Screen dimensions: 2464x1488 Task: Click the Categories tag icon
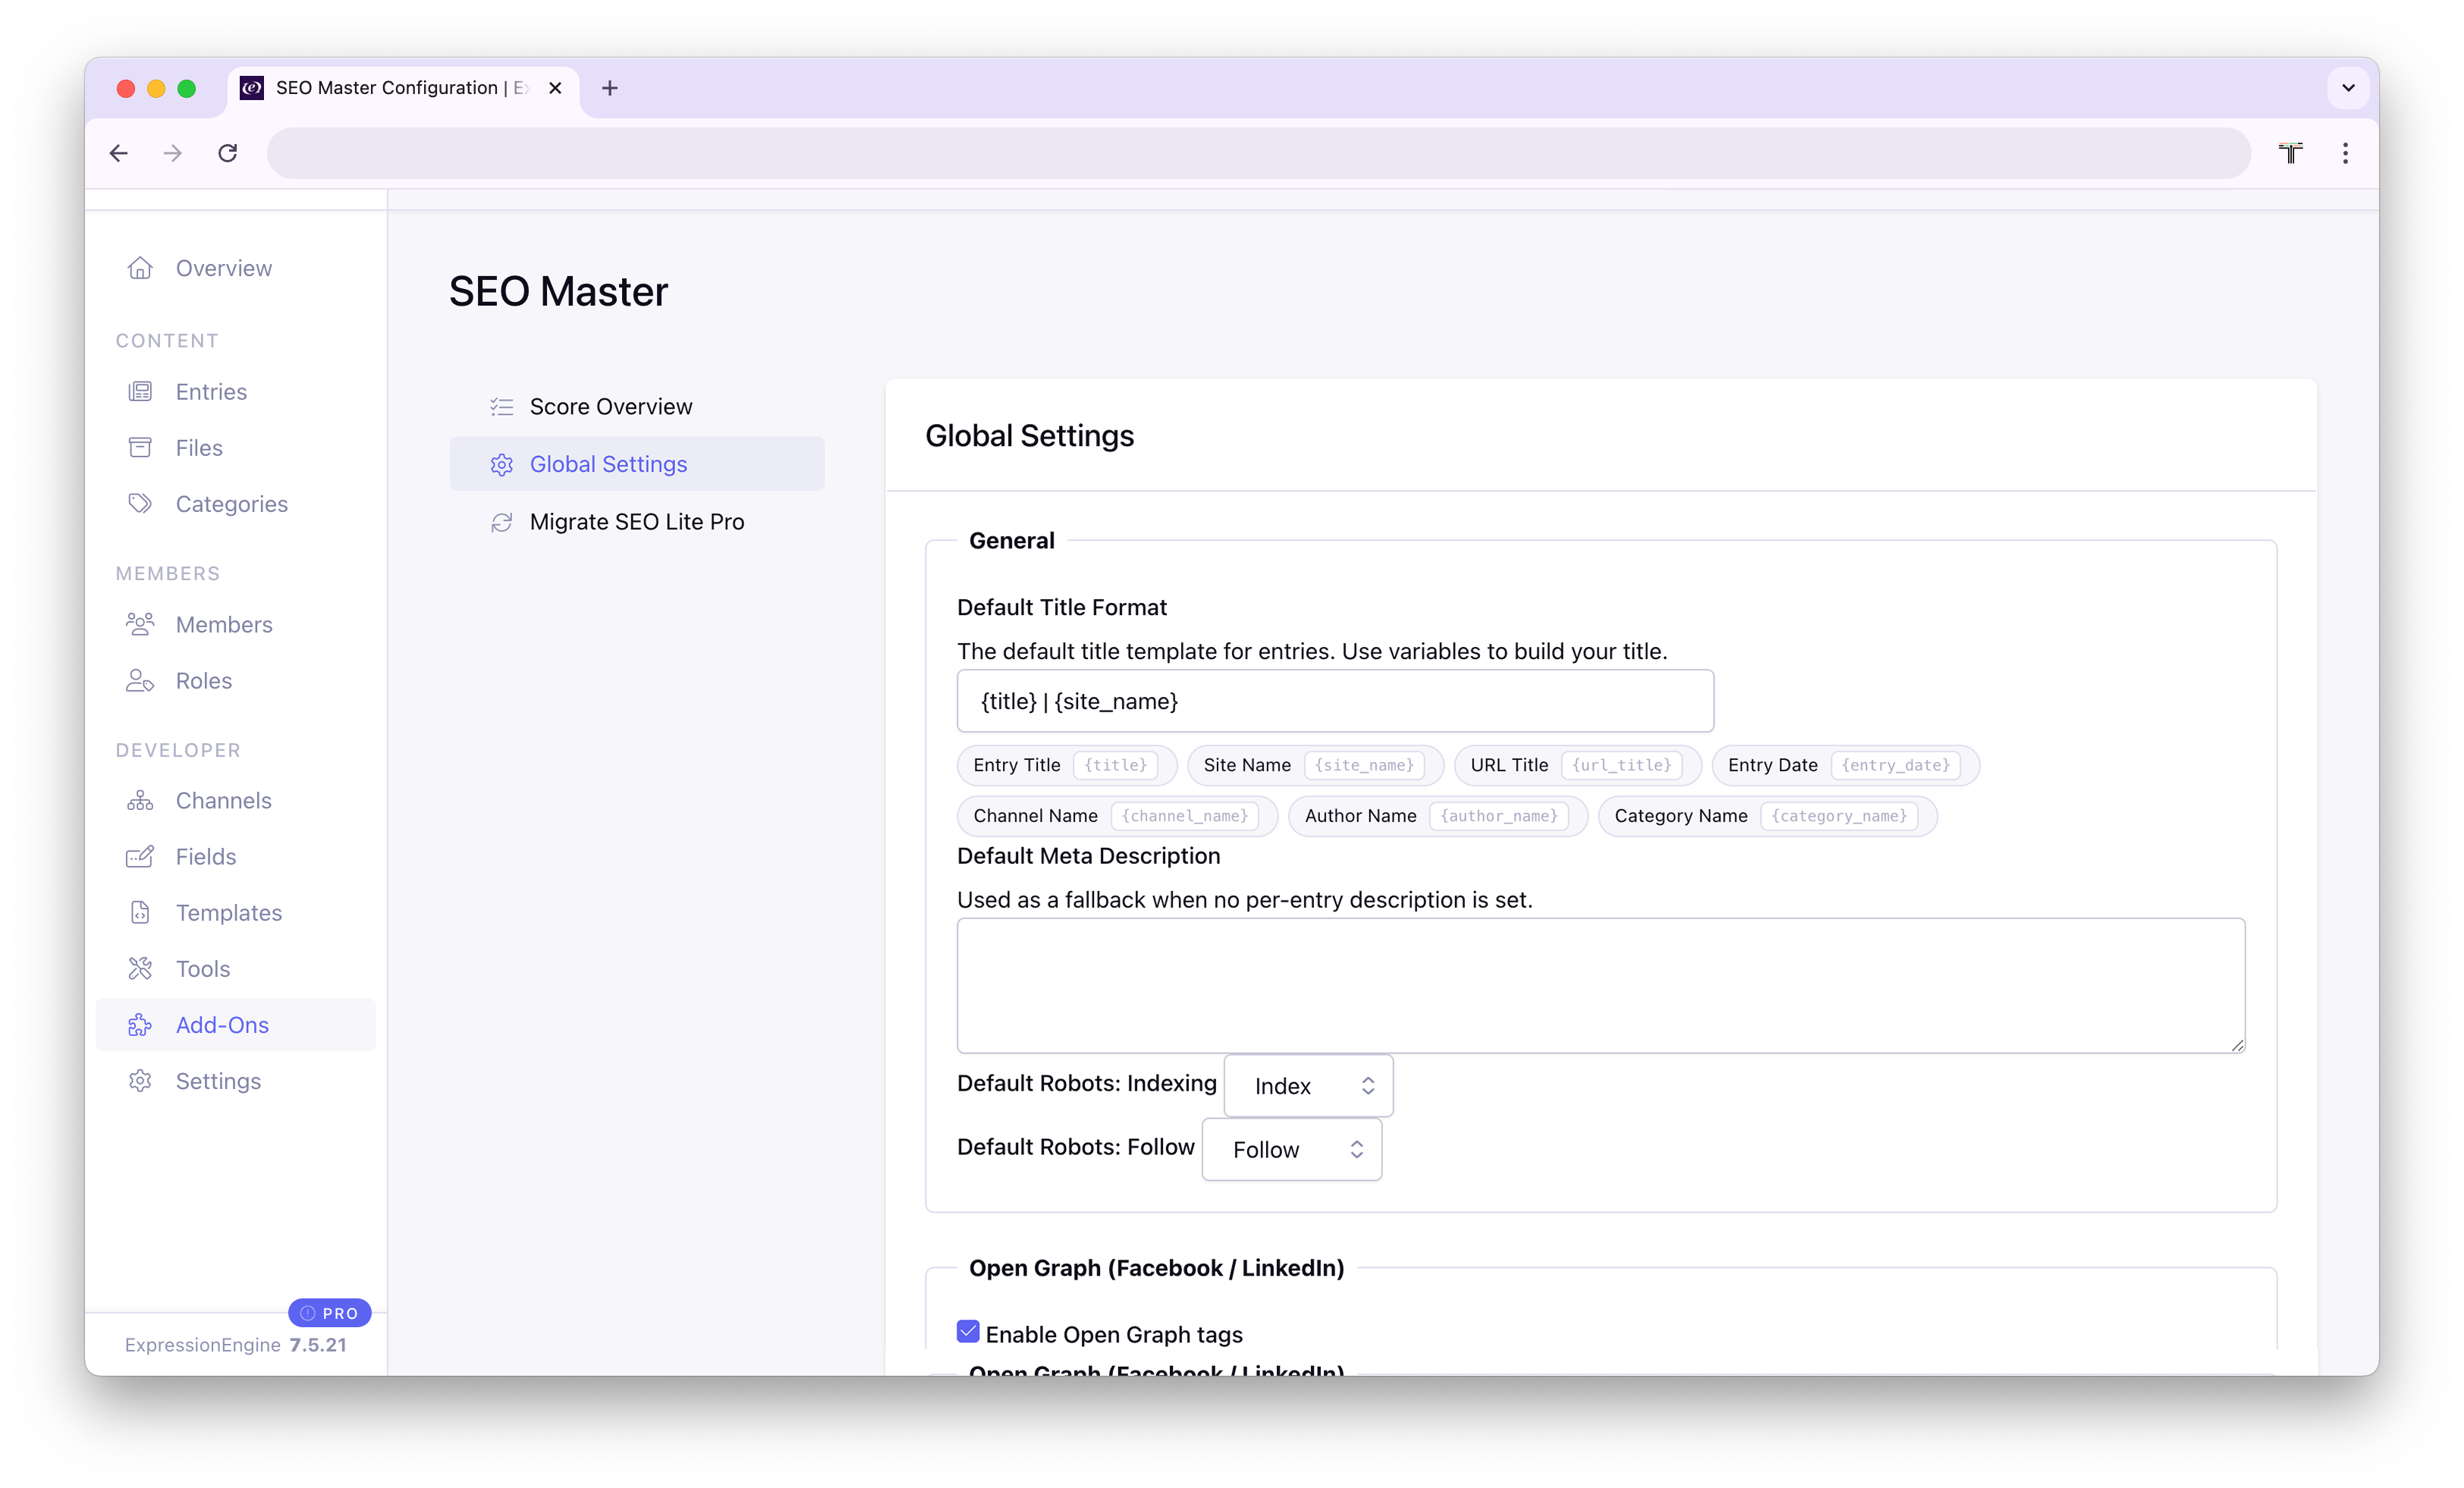(x=141, y=503)
